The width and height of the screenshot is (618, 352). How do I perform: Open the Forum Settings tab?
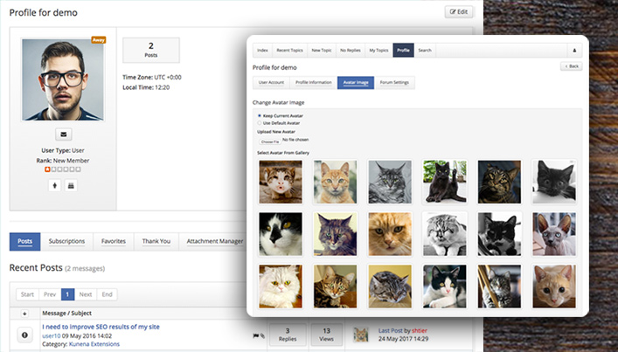(395, 83)
